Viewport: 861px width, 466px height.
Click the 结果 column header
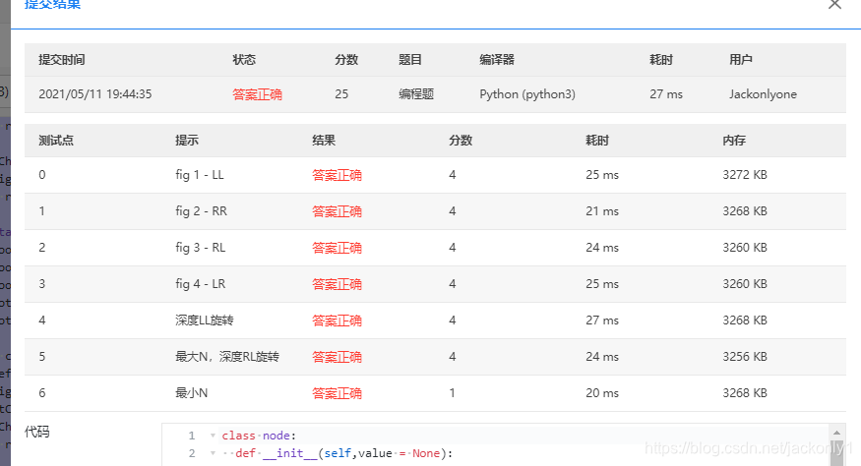click(x=324, y=140)
